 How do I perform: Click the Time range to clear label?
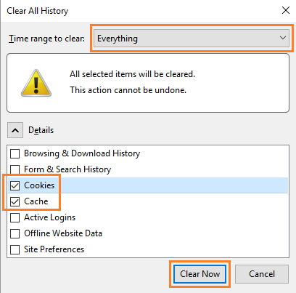pyautogui.click(x=46, y=39)
